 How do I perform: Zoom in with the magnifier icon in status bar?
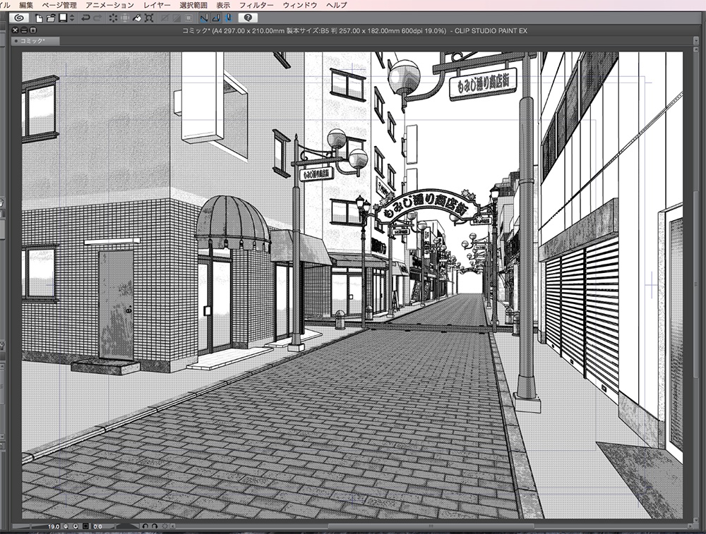[75, 527]
